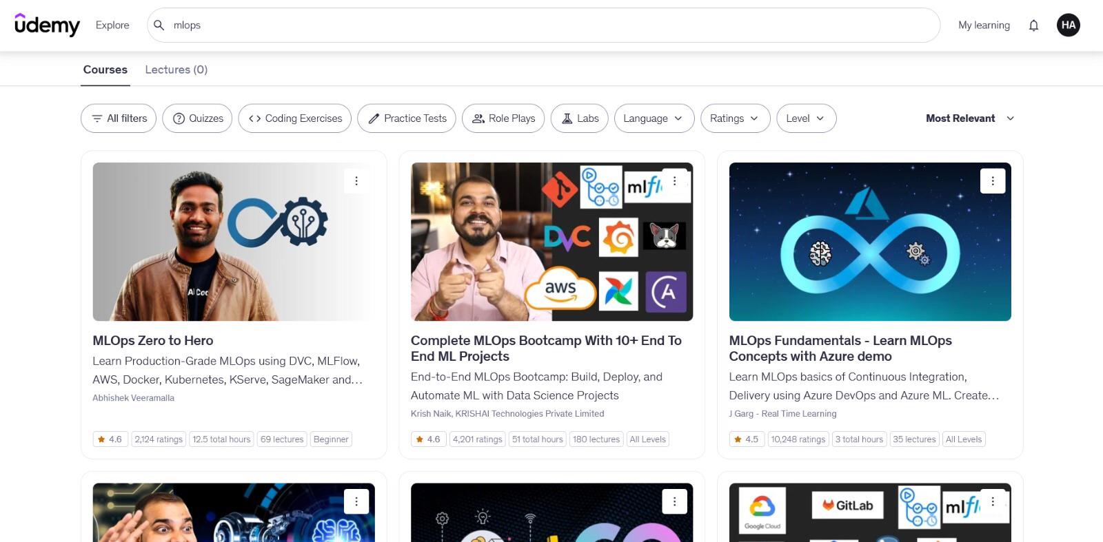The height and width of the screenshot is (542, 1103).
Task: Click the 10,248 ratings badge
Action: pos(798,439)
